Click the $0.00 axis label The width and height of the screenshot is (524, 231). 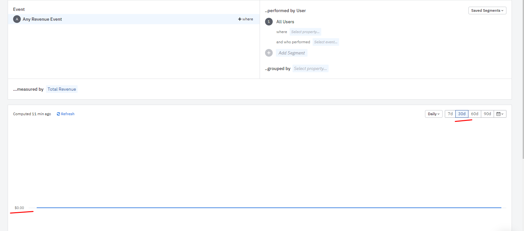point(19,208)
